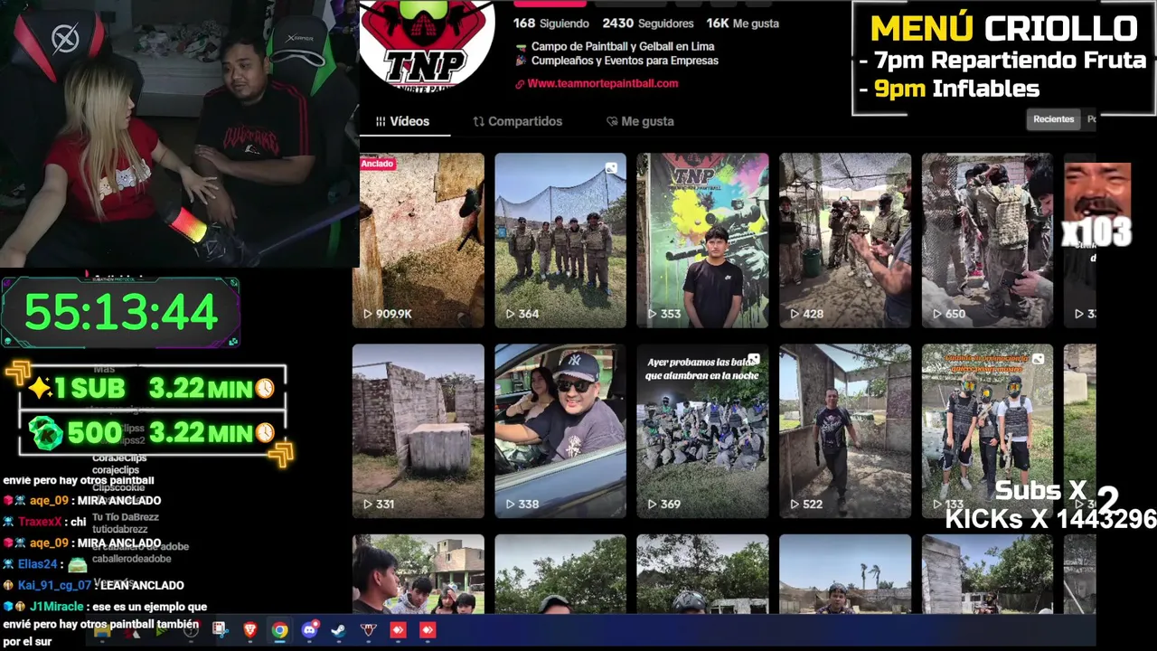Open Discord from the taskbar
This screenshot has width=1157, height=651.
pos(310,630)
